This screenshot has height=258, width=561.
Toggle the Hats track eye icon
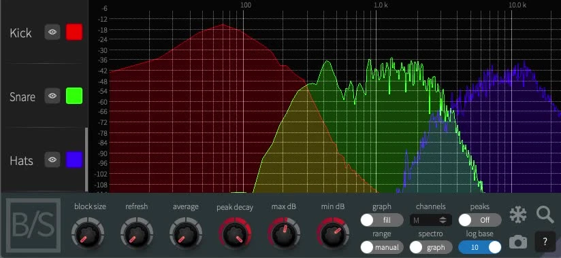coord(52,160)
